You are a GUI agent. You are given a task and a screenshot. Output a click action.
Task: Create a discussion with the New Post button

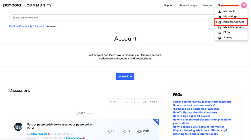click(x=125, y=76)
